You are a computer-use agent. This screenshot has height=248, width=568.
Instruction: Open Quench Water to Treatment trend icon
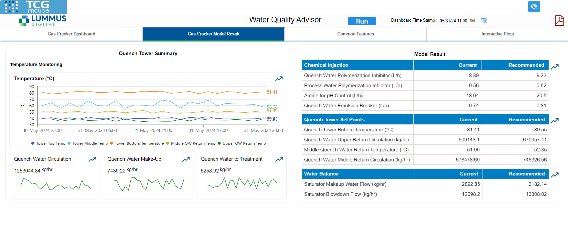[279, 159]
